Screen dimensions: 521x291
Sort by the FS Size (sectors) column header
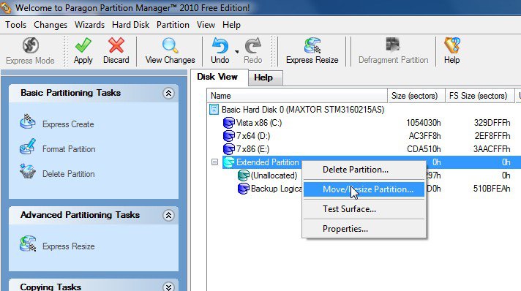point(480,96)
